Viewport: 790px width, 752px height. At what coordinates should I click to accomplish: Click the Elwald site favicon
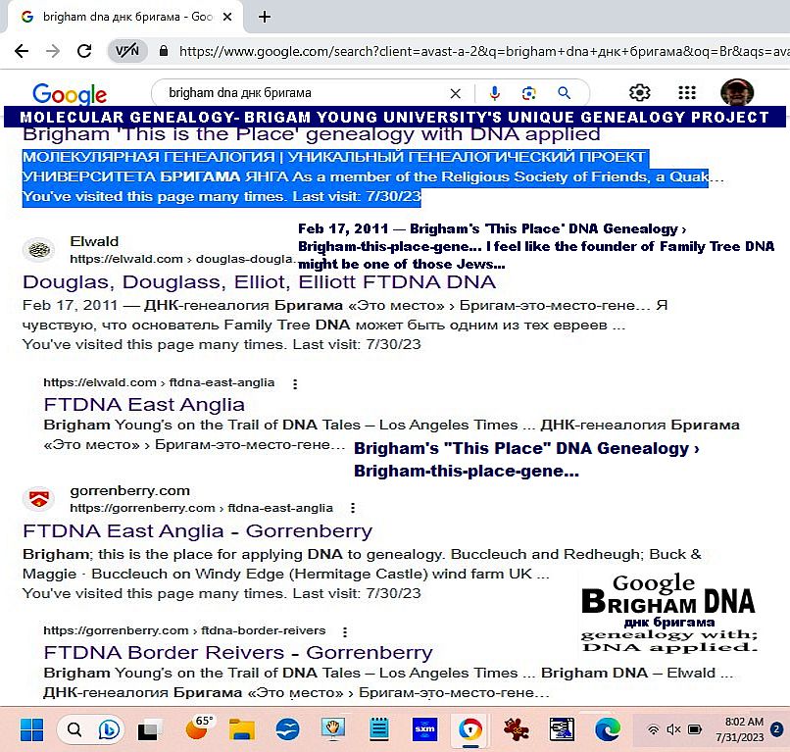[39, 249]
